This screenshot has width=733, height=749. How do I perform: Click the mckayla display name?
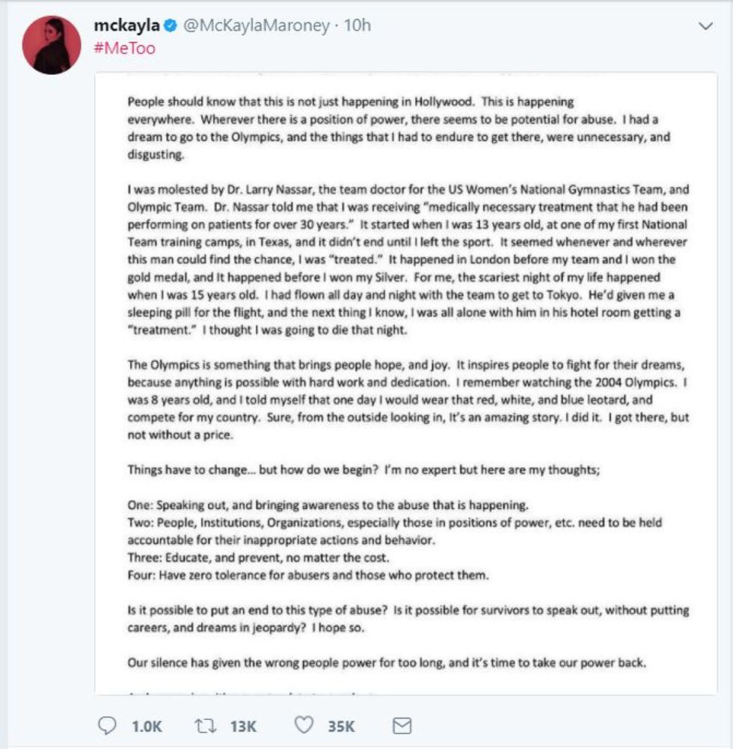126,26
